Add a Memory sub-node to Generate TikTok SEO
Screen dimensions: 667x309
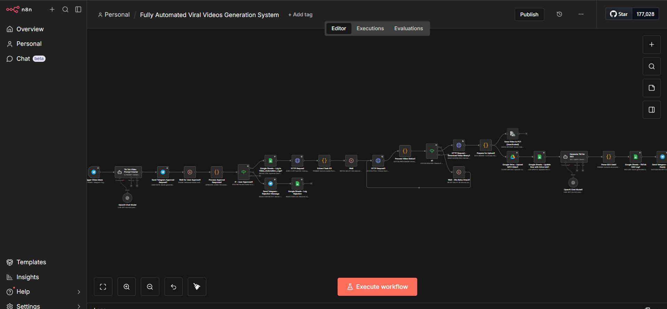tap(577, 170)
